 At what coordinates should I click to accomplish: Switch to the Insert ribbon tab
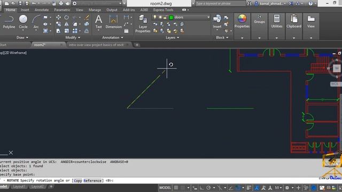(x=25, y=10)
